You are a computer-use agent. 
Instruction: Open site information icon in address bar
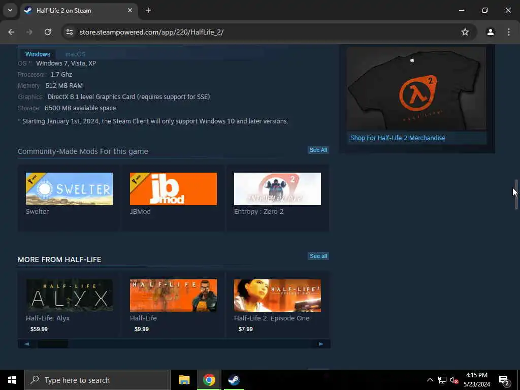pyautogui.click(x=69, y=32)
